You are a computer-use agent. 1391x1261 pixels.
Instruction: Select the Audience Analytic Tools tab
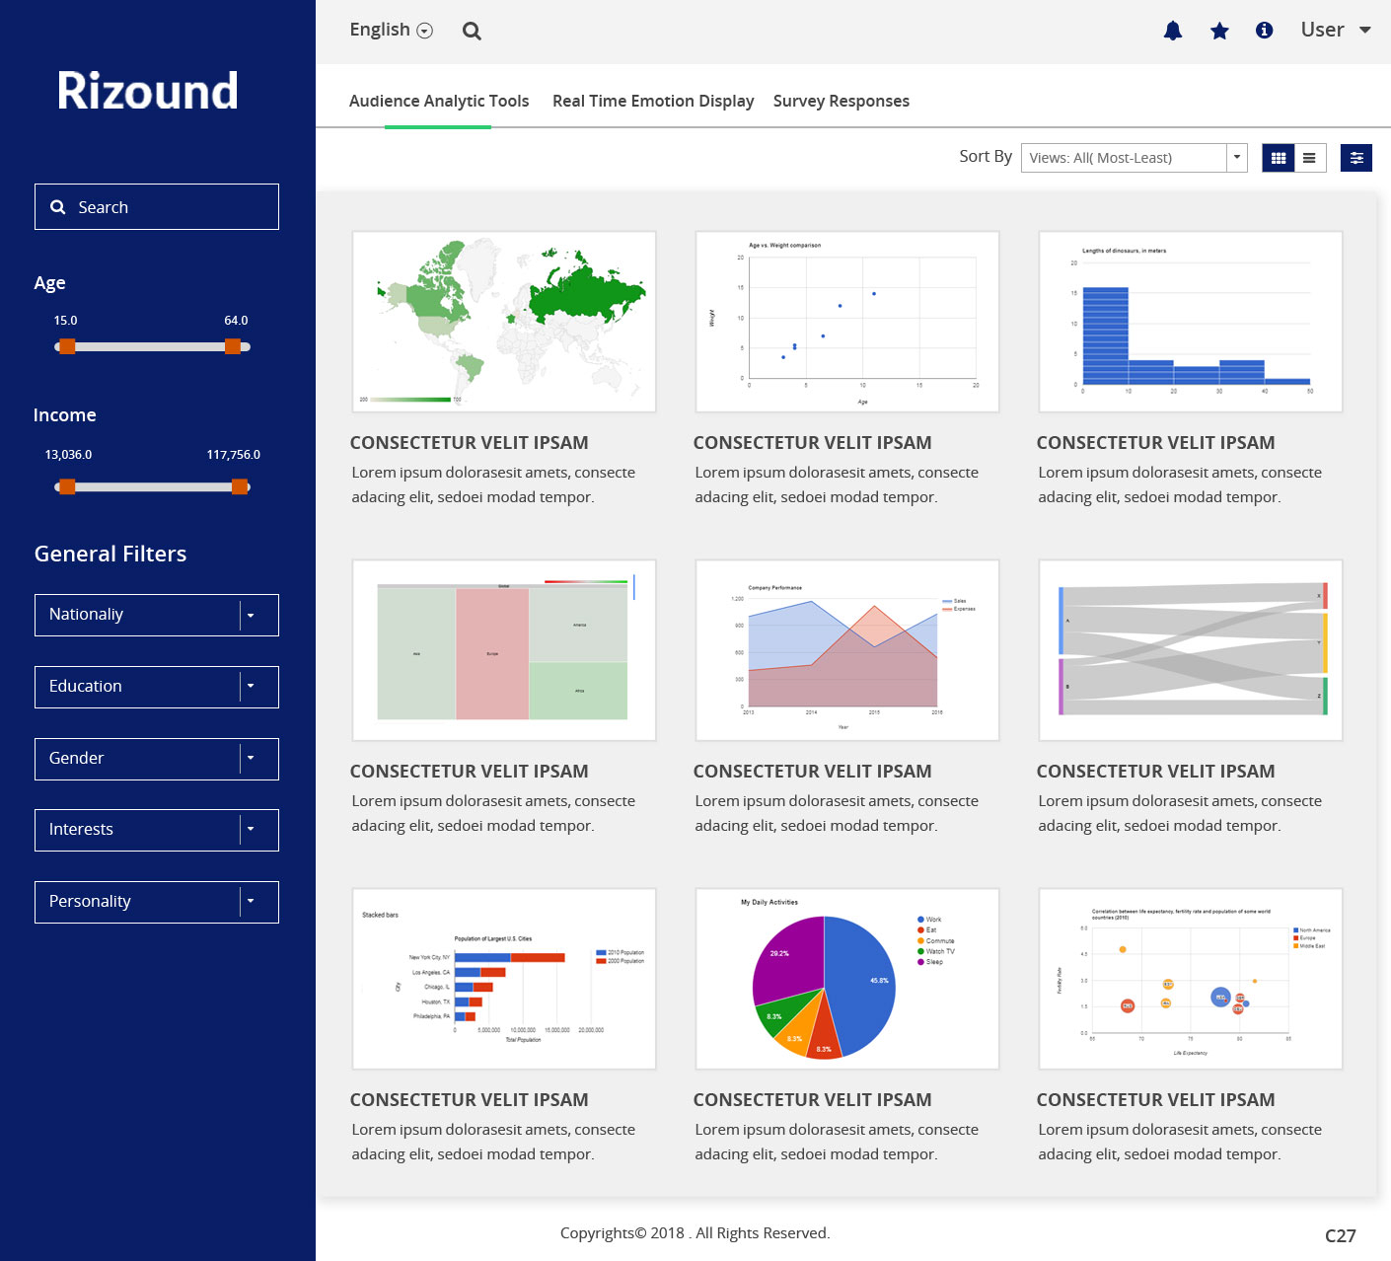(439, 101)
